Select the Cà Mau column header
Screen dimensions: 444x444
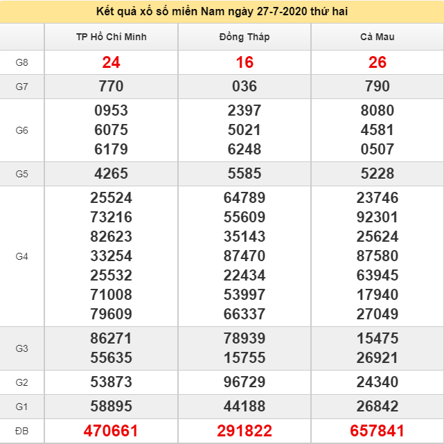click(378, 37)
